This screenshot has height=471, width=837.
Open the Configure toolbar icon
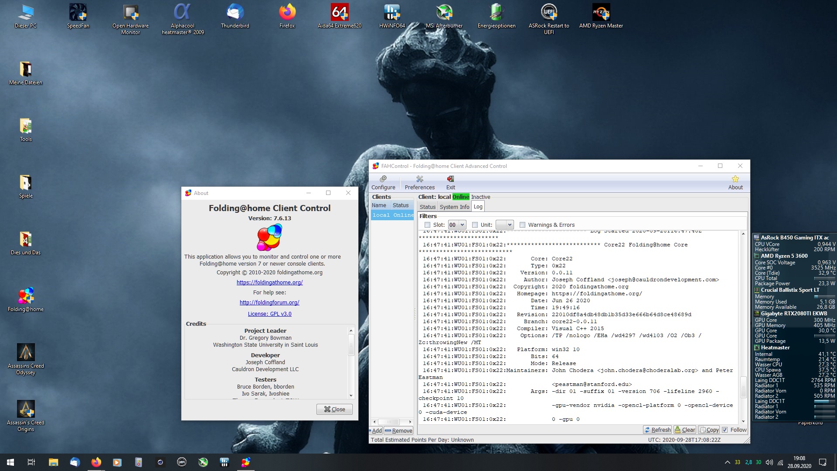383,179
